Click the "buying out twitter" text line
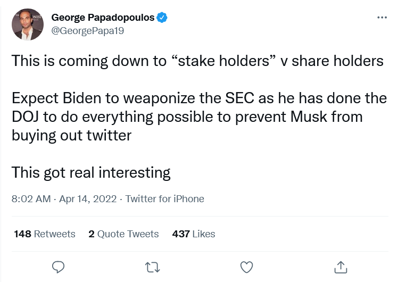 point(72,135)
